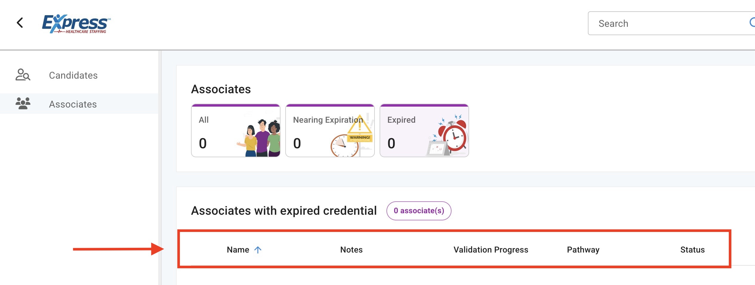Click the Status column header
Viewport: 755px width, 285px height.
click(692, 250)
